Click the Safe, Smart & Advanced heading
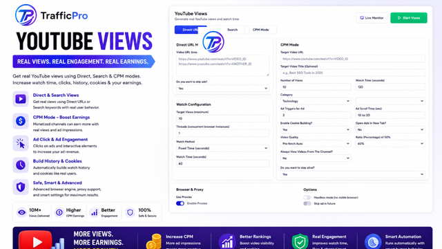The image size is (442, 249). click(57, 183)
